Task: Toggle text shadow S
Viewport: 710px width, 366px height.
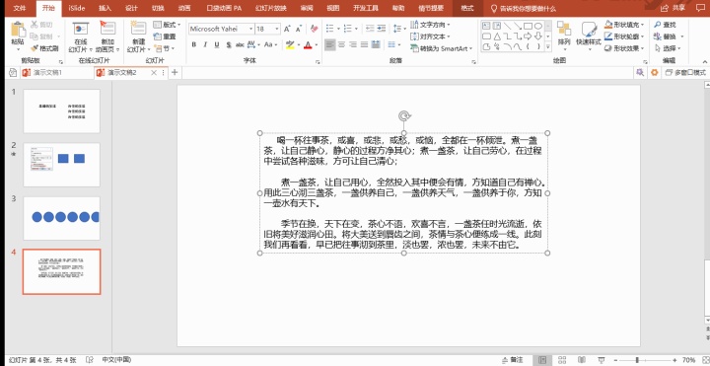Action: [229, 44]
